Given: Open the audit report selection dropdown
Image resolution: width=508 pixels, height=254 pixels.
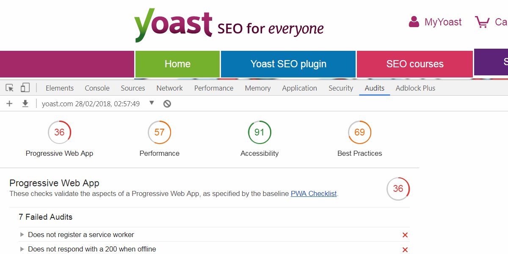Looking at the screenshot, I should [152, 103].
